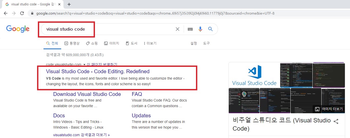Click the 검색결과 약 609,000,000개 text
Screen dimensions: 350x138
click(75, 55)
